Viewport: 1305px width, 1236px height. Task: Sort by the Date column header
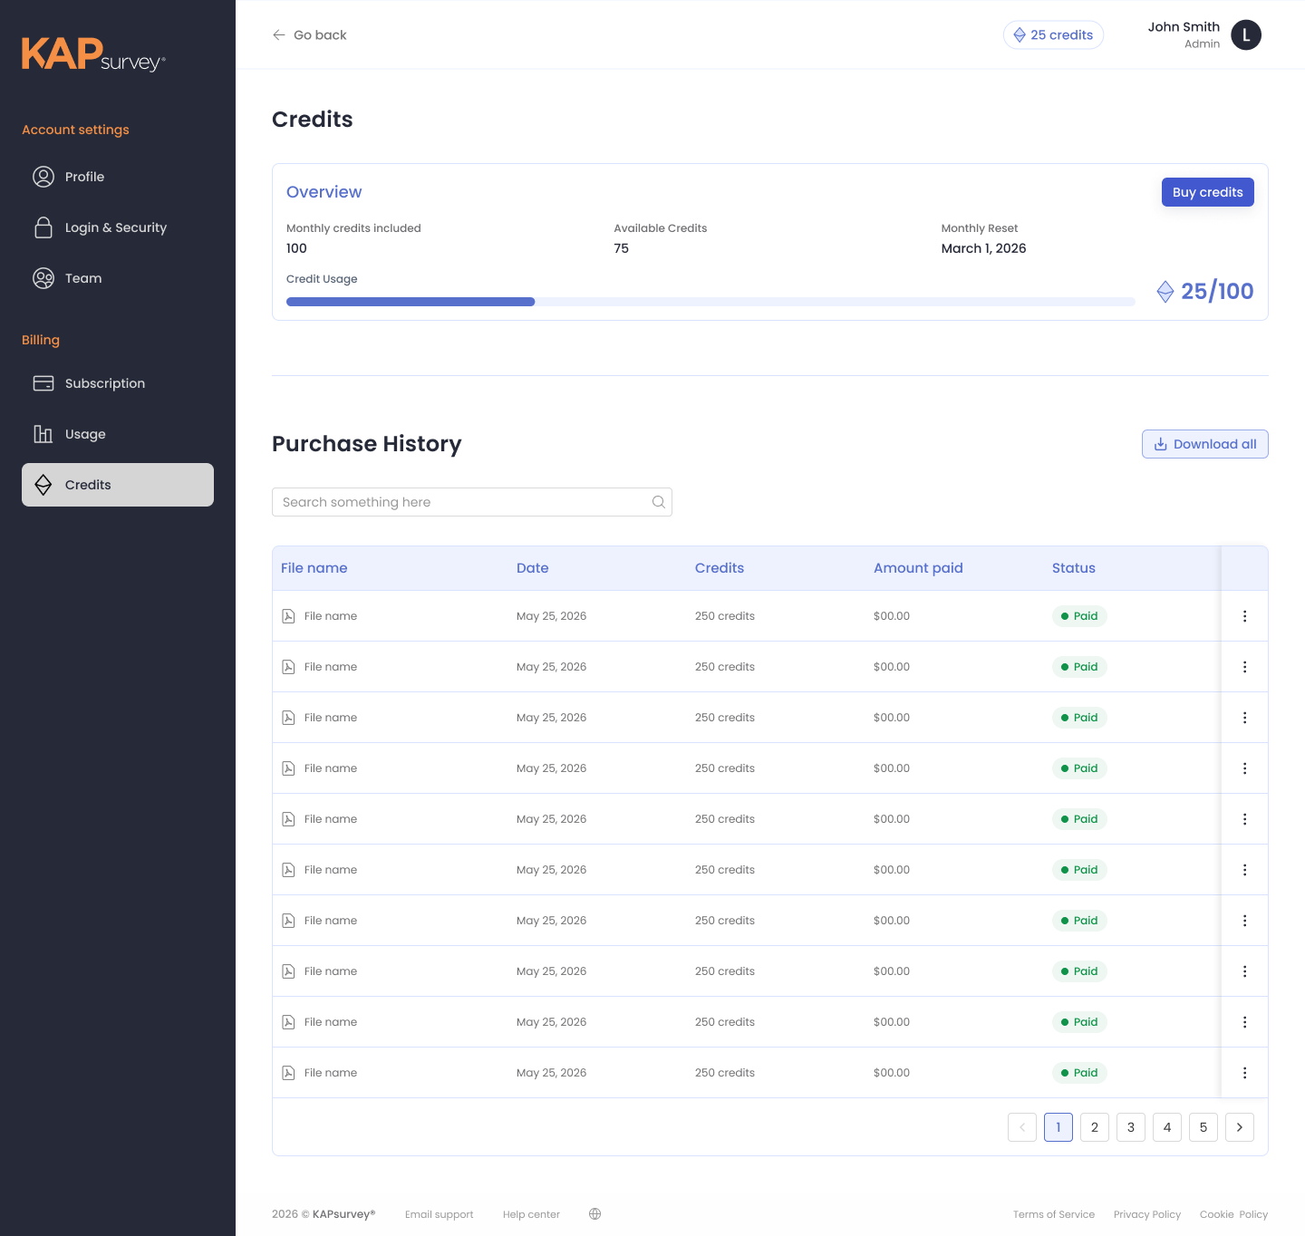pos(533,568)
